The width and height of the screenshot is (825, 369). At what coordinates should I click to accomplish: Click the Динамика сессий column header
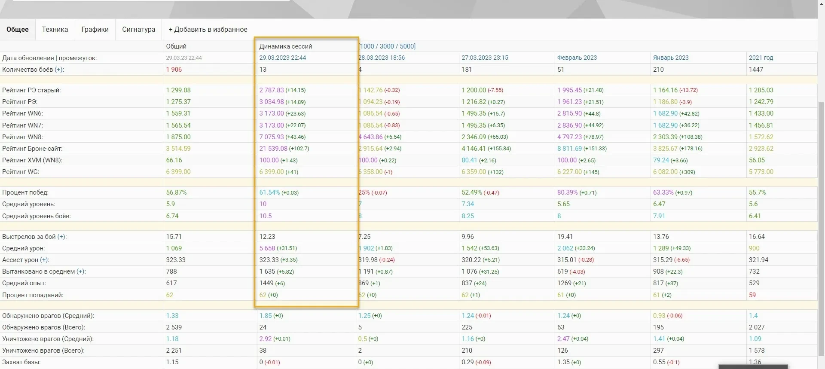tap(286, 46)
